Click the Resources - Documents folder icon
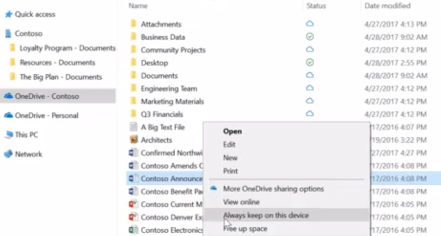This screenshot has height=236, width=441. click(13, 62)
